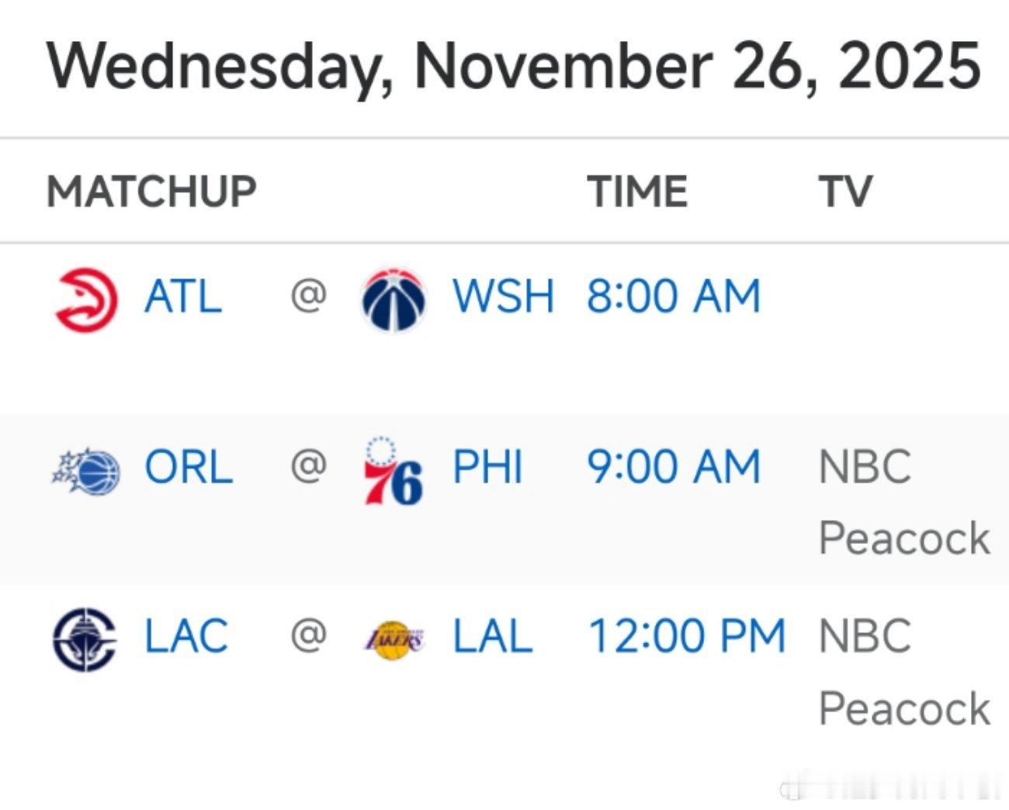Select the 8:00 AM game time link

click(x=674, y=297)
